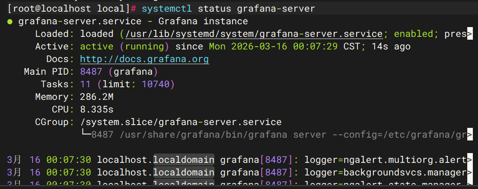Image resolution: width=478 pixels, height=189 pixels.
Task: Click the '[root@localhost local]' prompt text
Action: pos(69,8)
